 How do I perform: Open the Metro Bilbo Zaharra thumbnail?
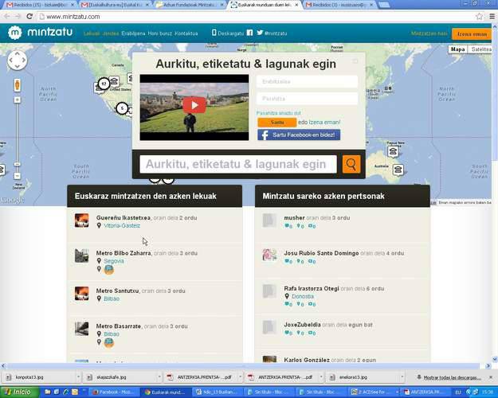pos(81,256)
